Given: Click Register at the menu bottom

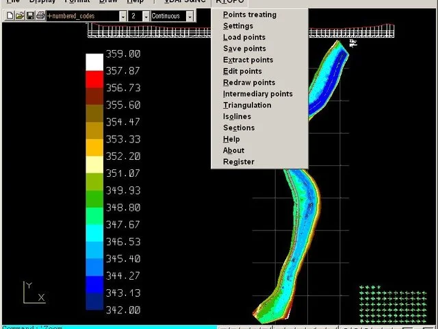Looking at the screenshot, I should [x=238, y=162].
